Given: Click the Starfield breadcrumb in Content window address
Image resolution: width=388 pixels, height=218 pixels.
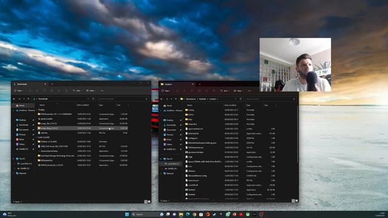Looking at the screenshot, I should [x=202, y=99].
